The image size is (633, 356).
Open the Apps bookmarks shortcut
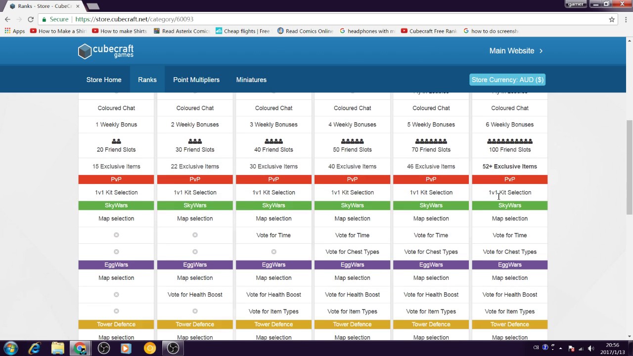[x=15, y=31]
